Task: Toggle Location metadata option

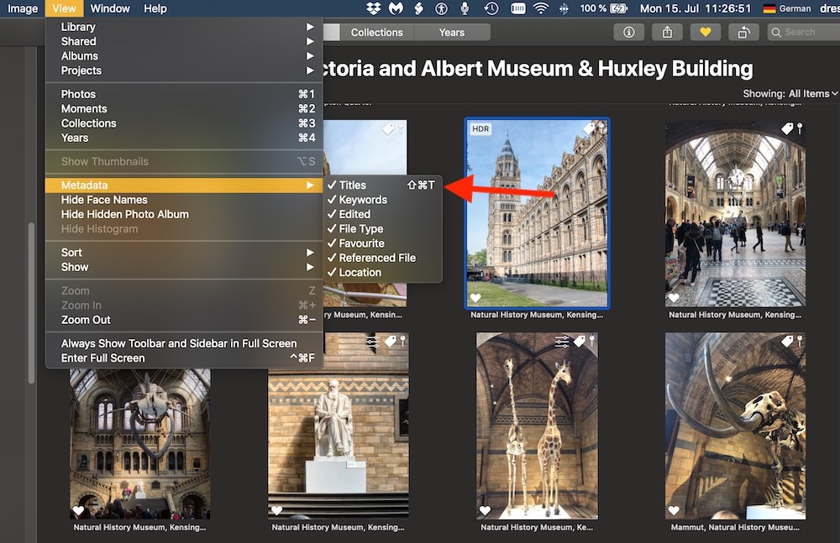Action: [383, 272]
